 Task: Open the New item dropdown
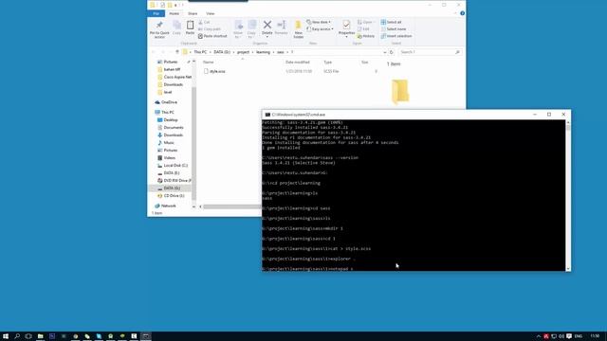[x=319, y=22]
